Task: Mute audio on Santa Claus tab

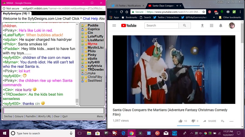Action: click(177, 6)
